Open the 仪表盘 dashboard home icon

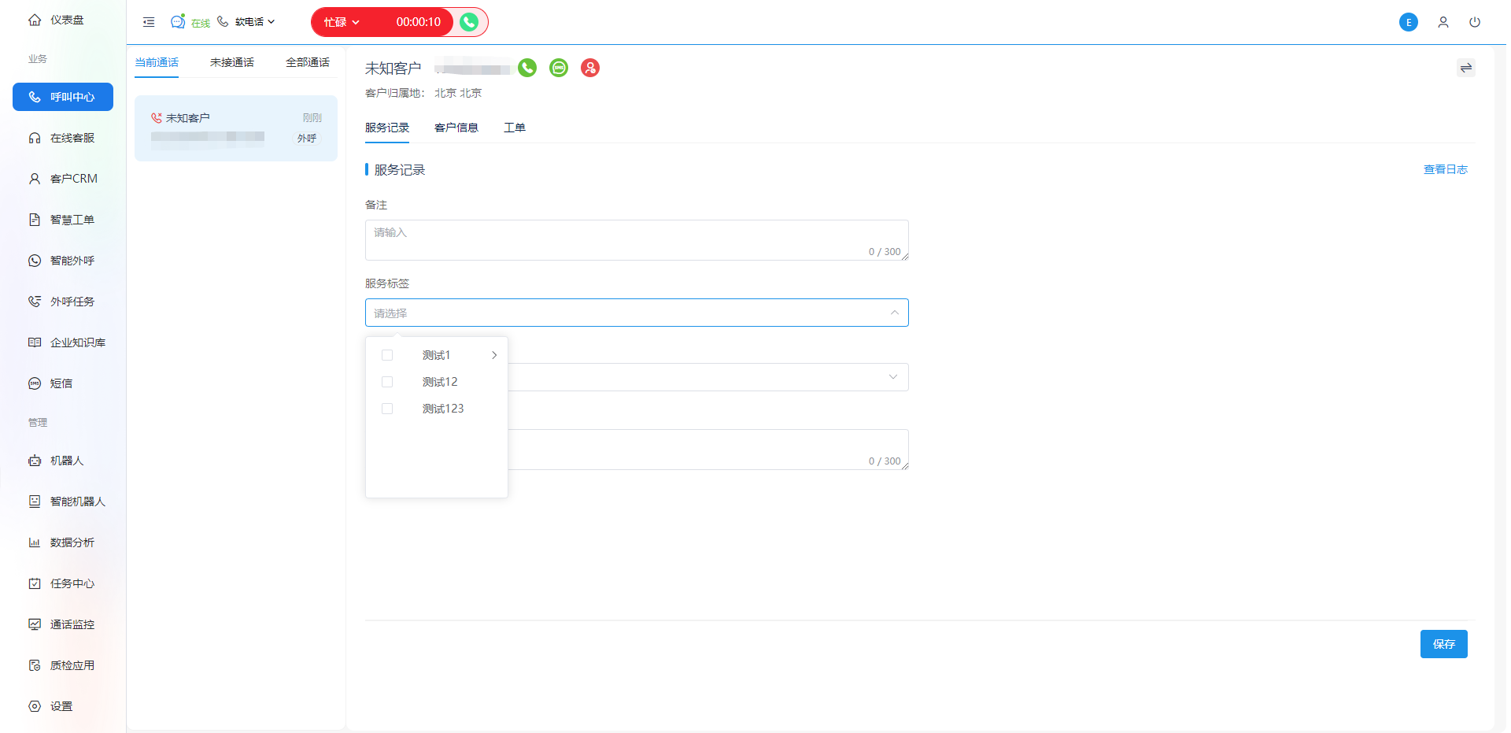click(35, 20)
